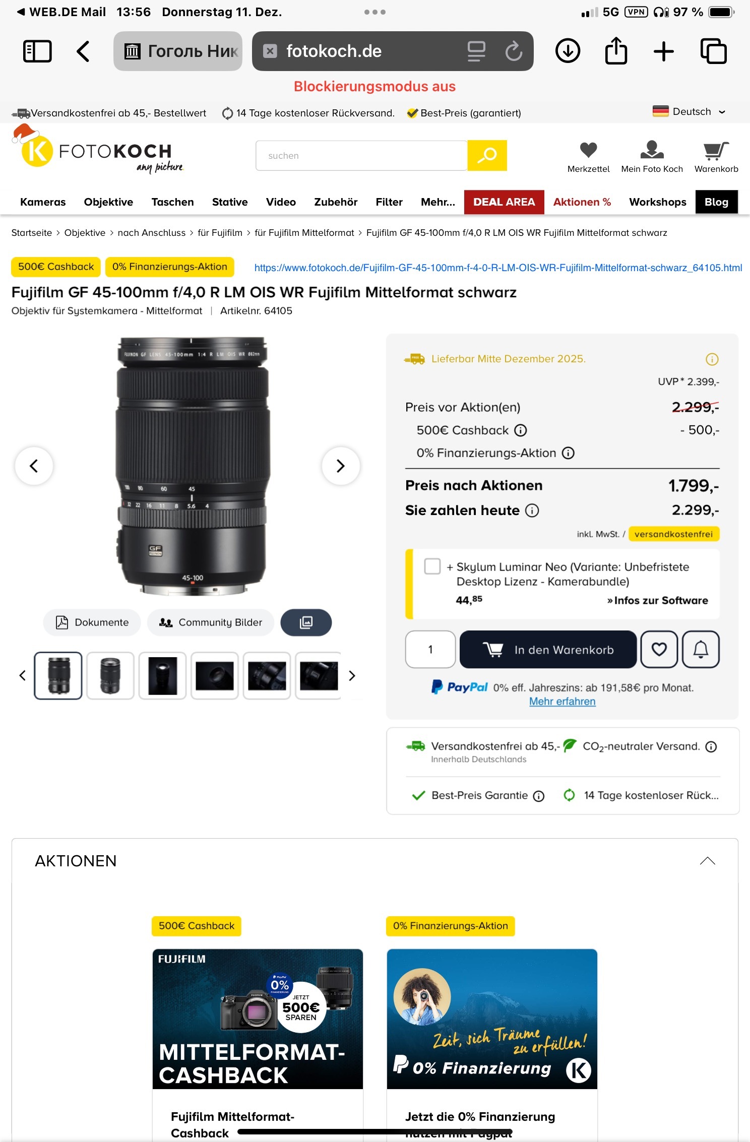This screenshot has width=750, height=1142.
Task: Open the Safari sidebar panel
Action: (37, 51)
